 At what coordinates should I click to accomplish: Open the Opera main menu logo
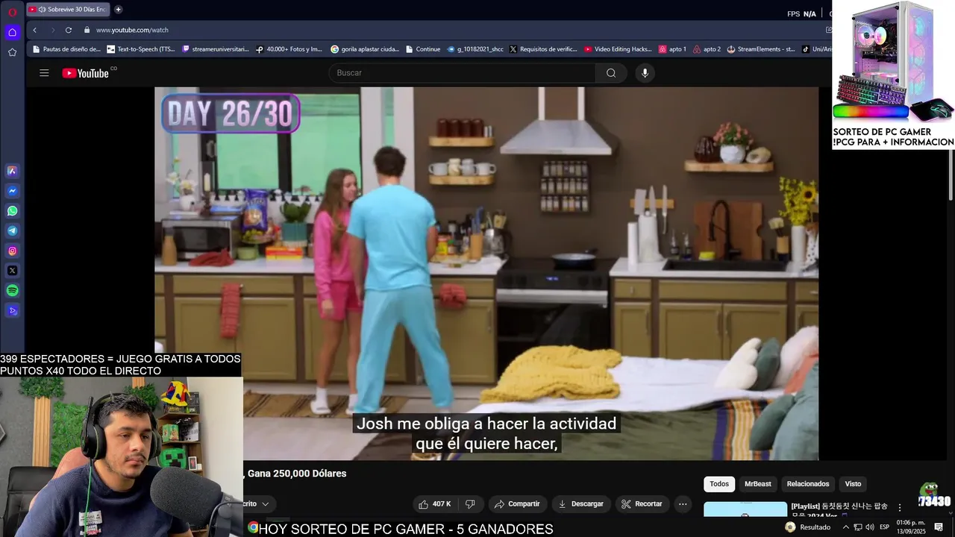pyautogui.click(x=12, y=12)
